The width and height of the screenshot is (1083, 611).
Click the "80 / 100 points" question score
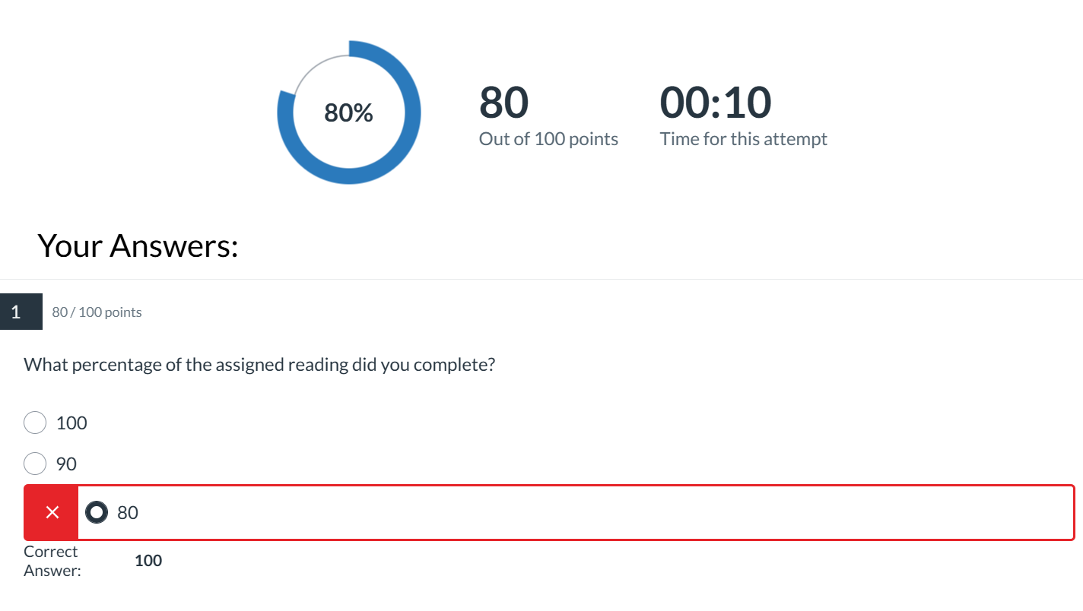click(x=97, y=312)
